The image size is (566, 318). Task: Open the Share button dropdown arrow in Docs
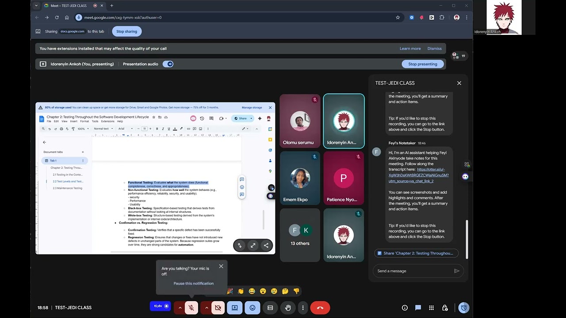point(251,118)
